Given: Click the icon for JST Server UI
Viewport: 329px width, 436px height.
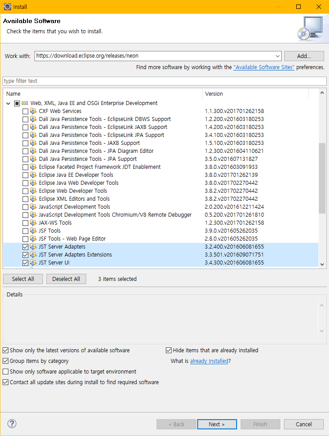Looking at the screenshot, I should coord(33,262).
